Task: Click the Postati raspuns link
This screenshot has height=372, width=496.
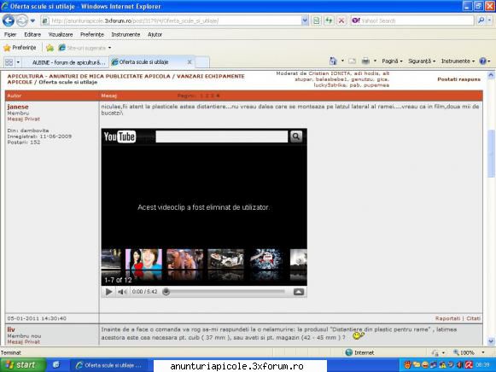Action: coord(458,79)
